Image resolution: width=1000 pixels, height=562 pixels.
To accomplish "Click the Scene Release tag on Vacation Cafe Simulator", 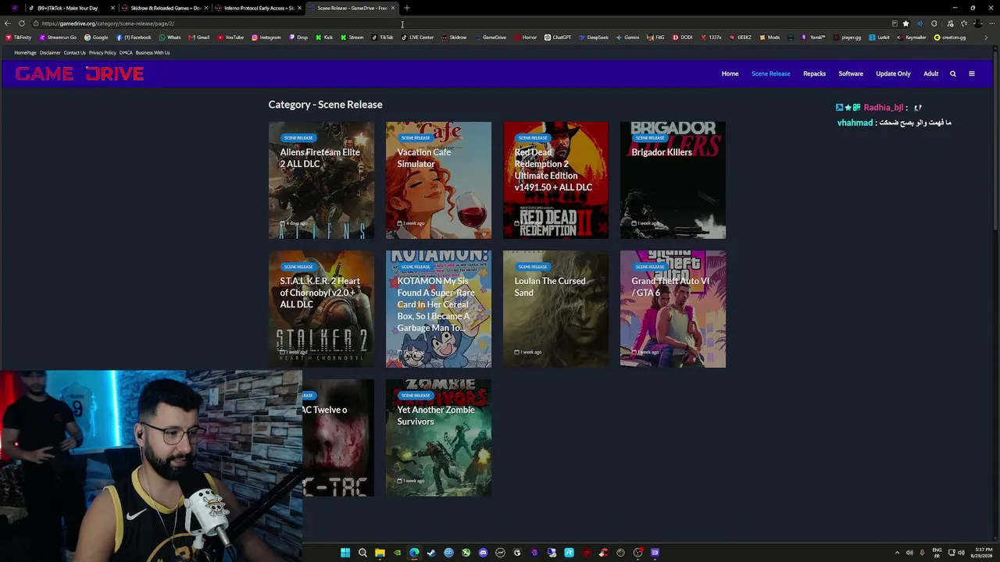I will click(416, 137).
